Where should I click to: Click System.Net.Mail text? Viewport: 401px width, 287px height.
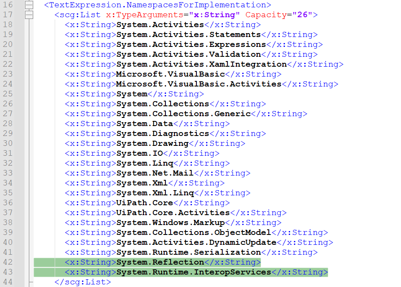click(155, 173)
